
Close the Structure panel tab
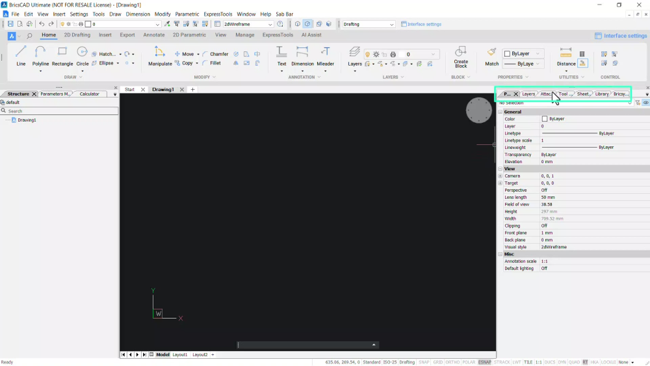pyautogui.click(x=34, y=94)
